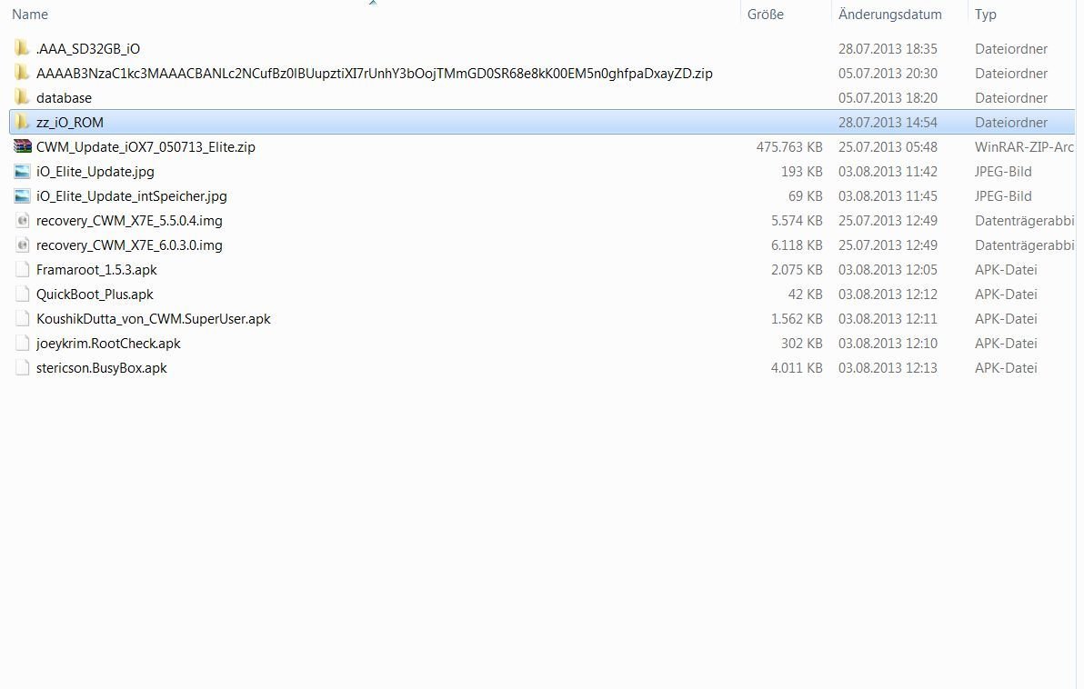1084x689 pixels.
Task: Click date 03.08.2013 12:13
Action: (888, 367)
